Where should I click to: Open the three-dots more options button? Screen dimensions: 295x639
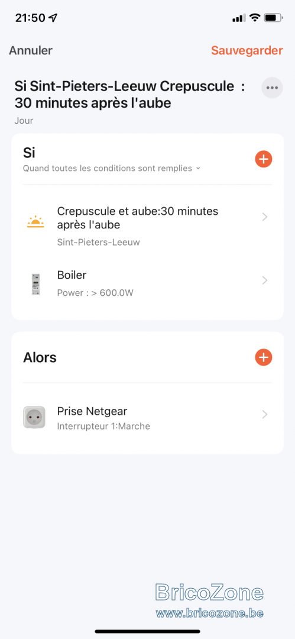pyautogui.click(x=272, y=88)
